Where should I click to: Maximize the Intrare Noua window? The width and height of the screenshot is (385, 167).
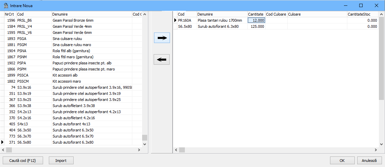361,5
